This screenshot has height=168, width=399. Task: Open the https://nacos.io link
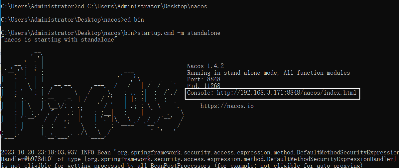click(x=227, y=106)
